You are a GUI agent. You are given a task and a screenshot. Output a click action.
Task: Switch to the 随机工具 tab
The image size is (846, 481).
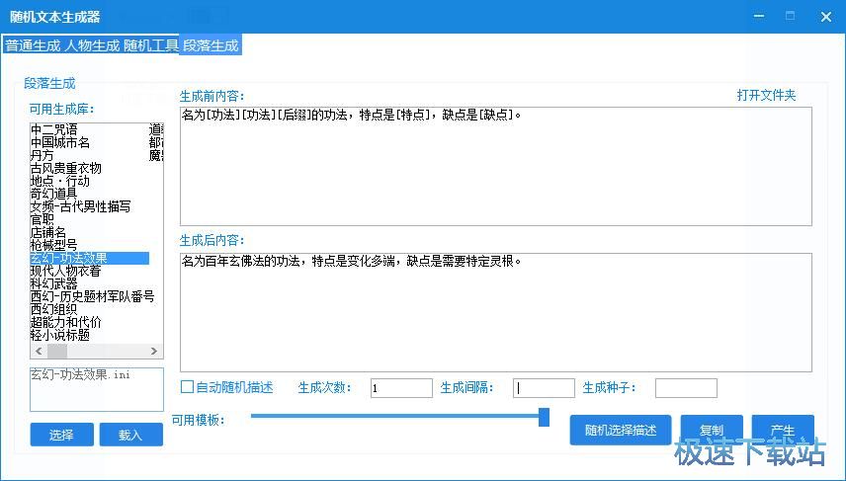pyautogui.click(x=150, y=45)
